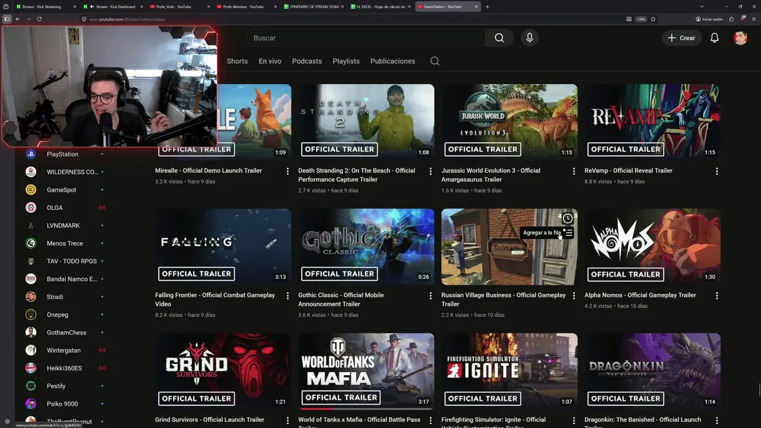The height and width of the screenshot is (428, 761).
Task: Open the OLGA subscription channel
Action: 55,207
